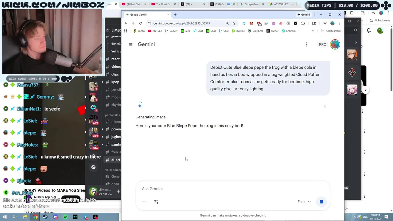This screenshot has width=393, height=221.
Task: Open response options menu beside Gemini sparkle
Action: [x=325, y=107]
